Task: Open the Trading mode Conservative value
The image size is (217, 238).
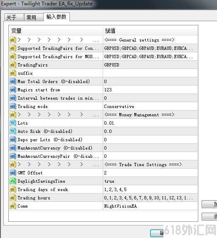Action: [x=150, y=106]
